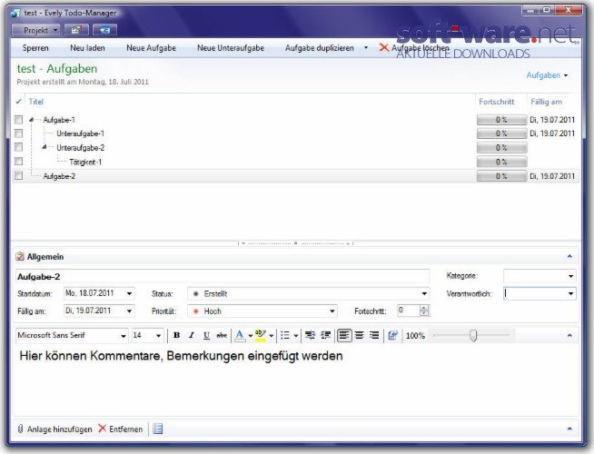Click Neu laden in the toolbar

point(87,48)
